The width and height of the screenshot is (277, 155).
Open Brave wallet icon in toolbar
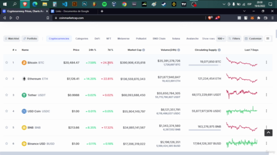click(x=265, y=18)
